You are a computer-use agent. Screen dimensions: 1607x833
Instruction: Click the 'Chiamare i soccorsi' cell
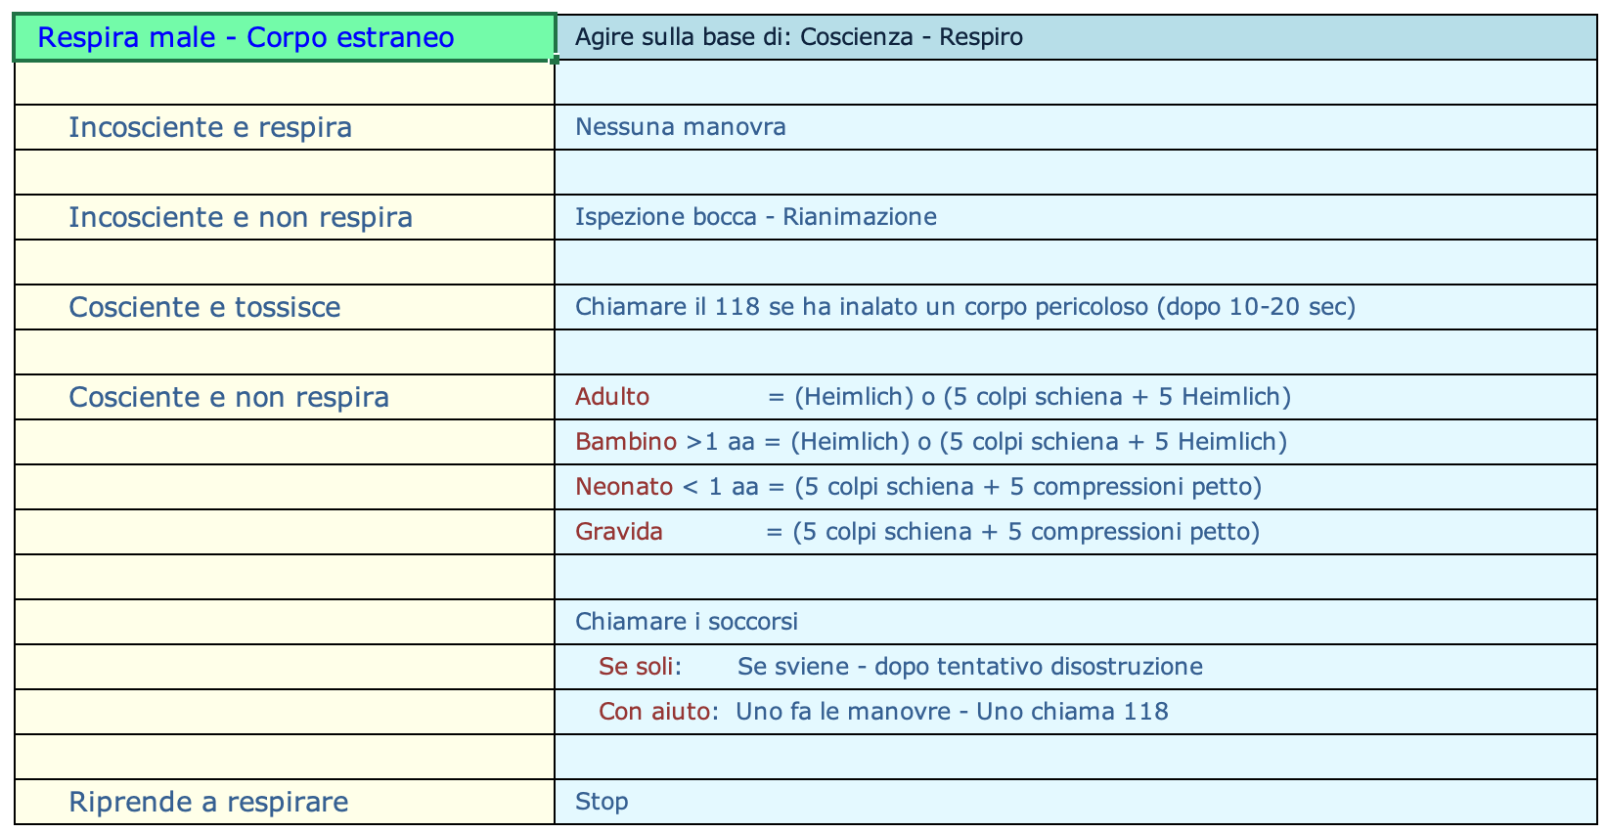click(x=1076, y=622)
